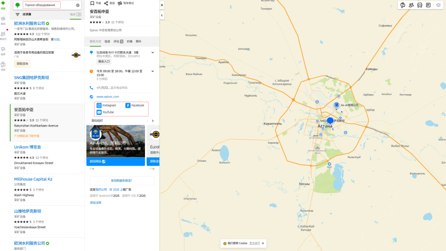Screen dimensions: 446x251
Task: Click the large blue selected marker on Astana
Action: pos(330,121)
